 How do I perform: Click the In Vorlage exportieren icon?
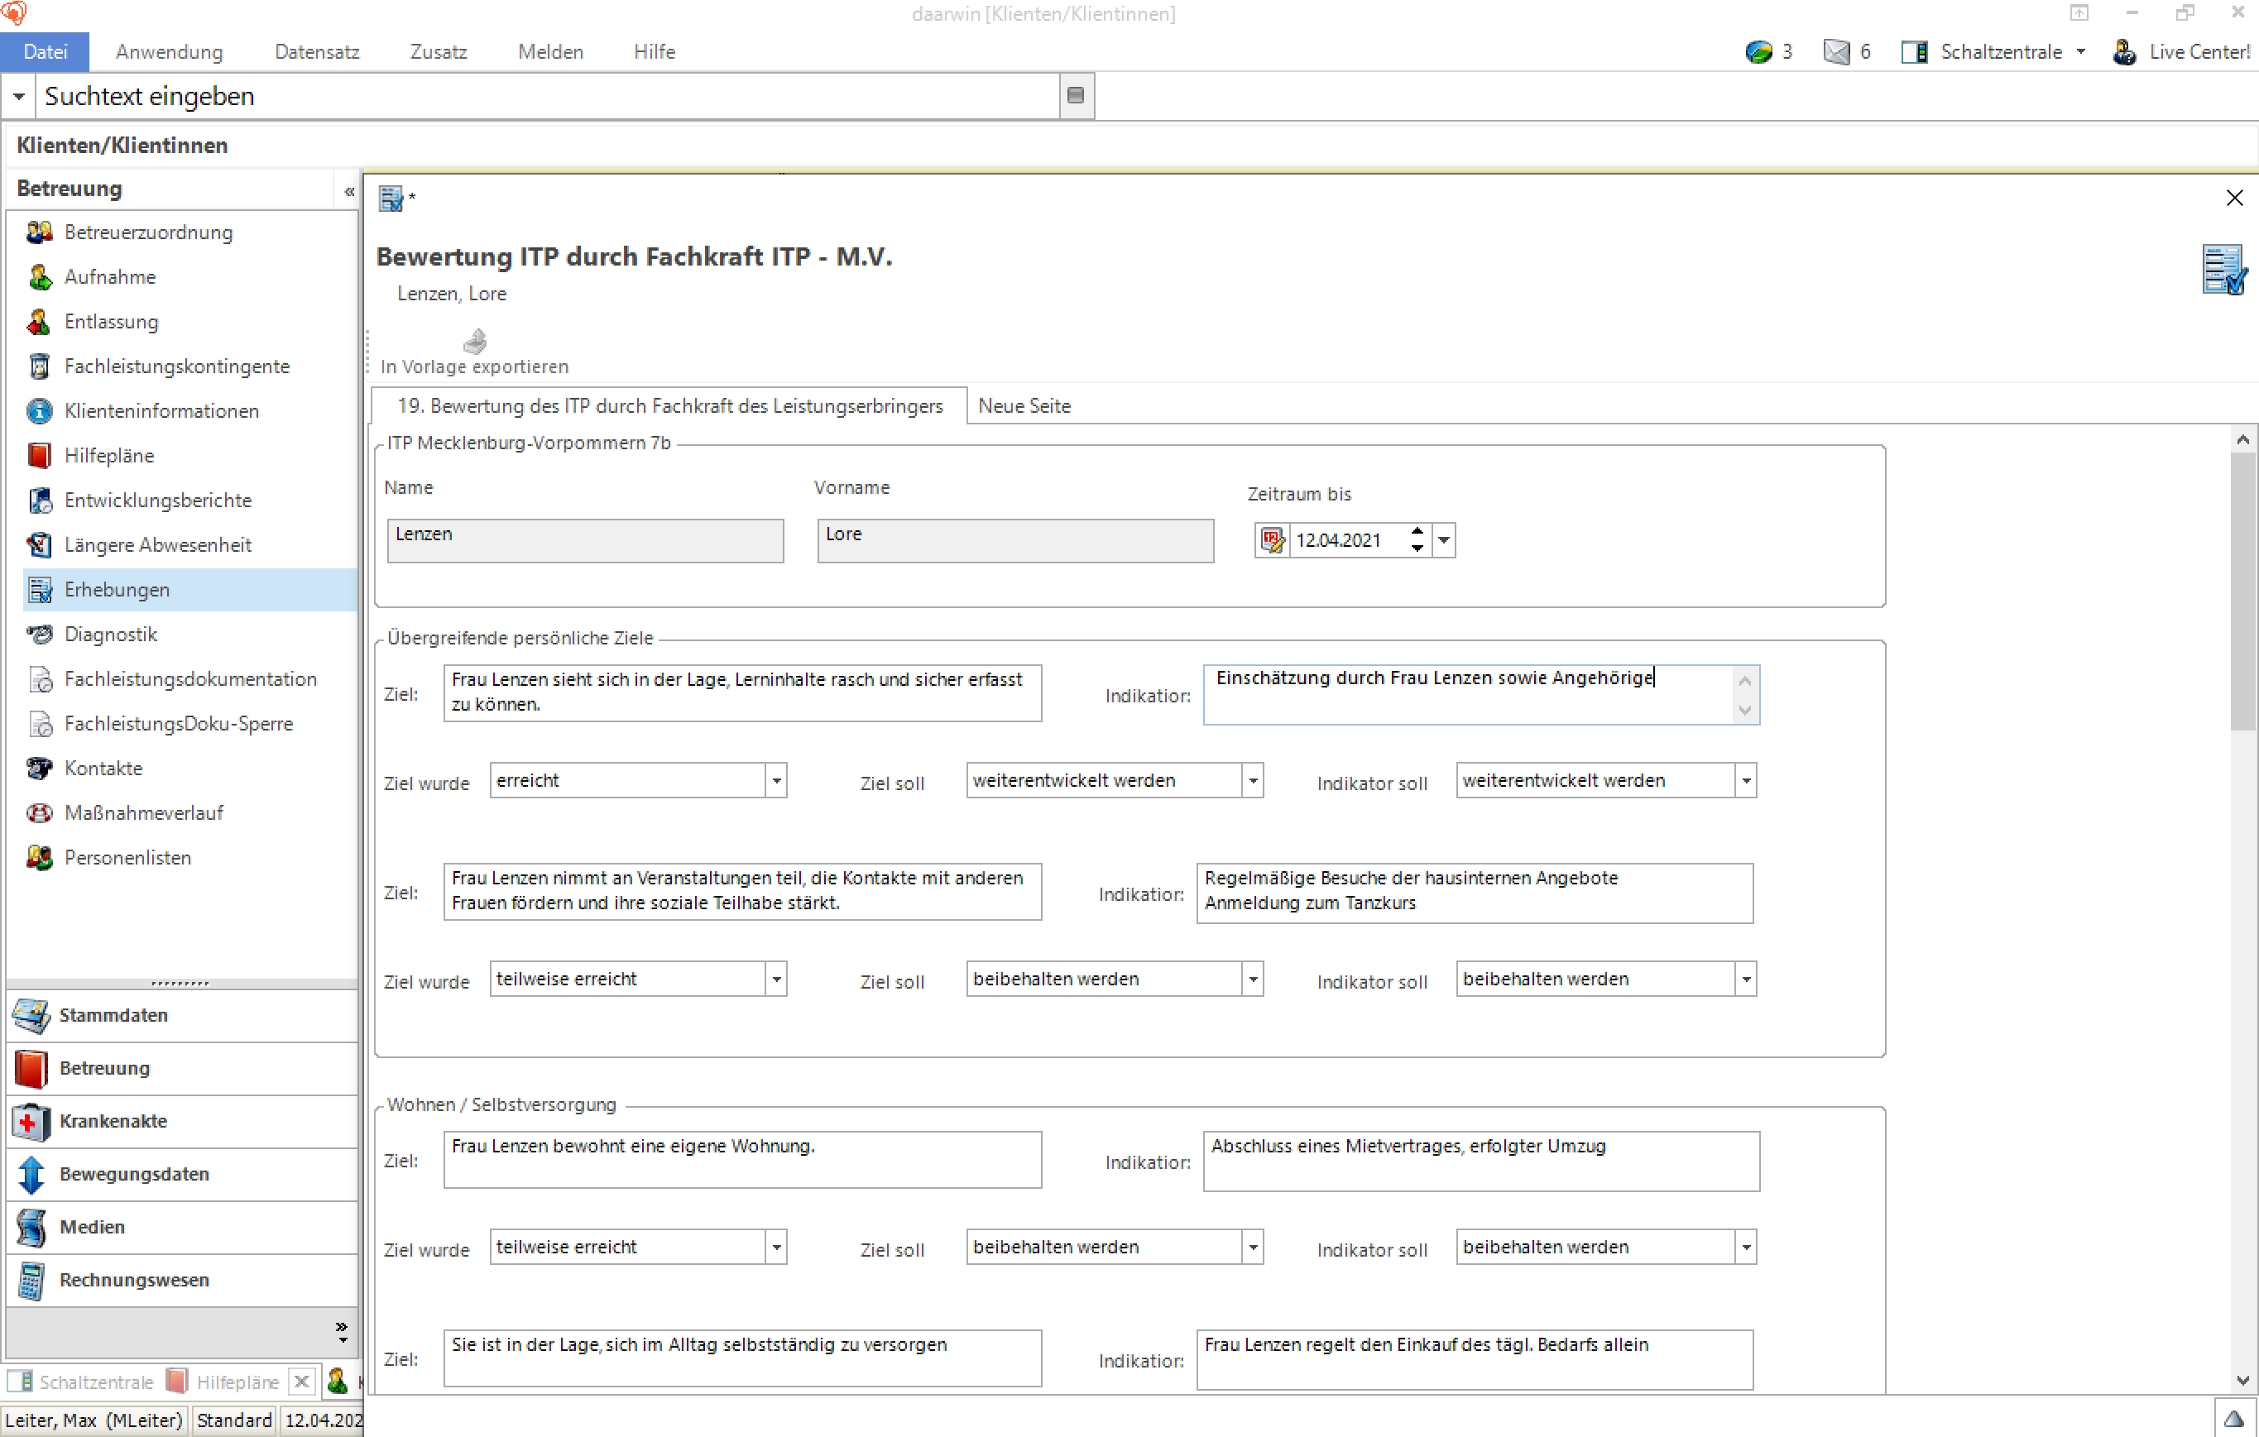(475, 341)
